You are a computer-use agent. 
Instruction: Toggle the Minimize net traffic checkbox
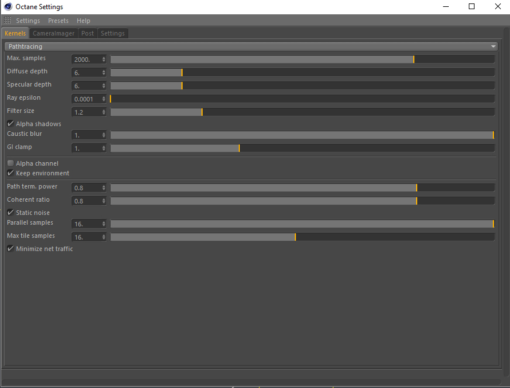pos(10,248)
